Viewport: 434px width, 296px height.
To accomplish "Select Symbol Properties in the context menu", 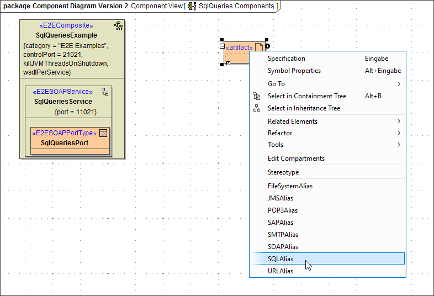I will coord(294,71).
